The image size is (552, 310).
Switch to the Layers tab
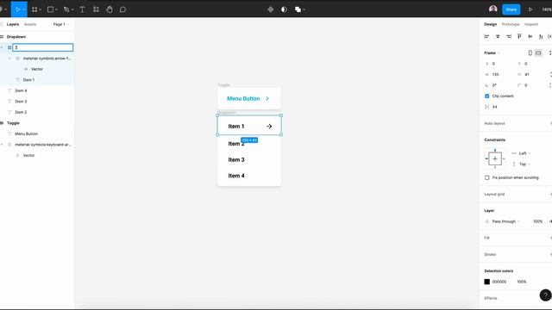pos(13,24)
